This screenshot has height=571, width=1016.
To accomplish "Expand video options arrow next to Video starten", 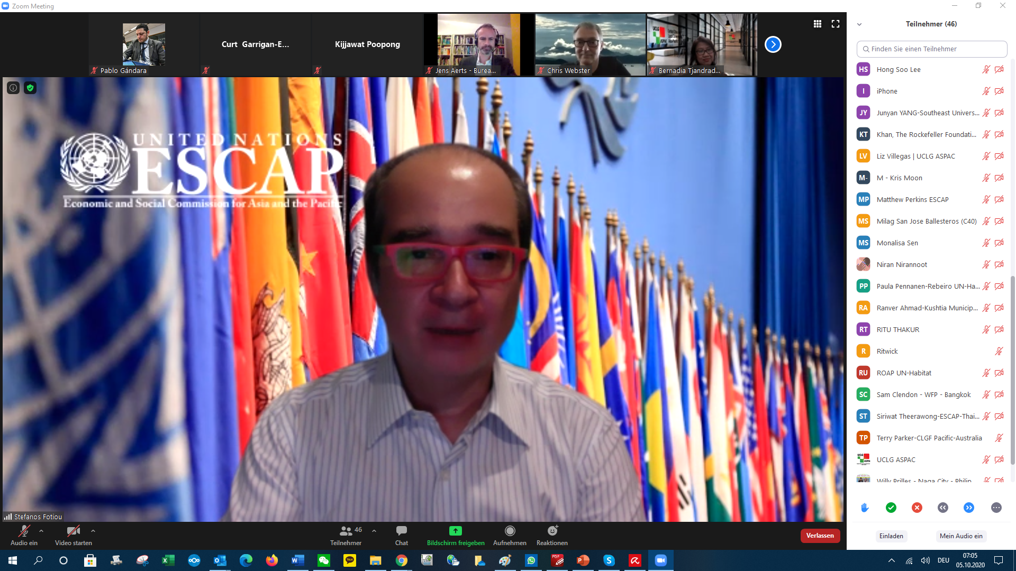I will [93, 531].
